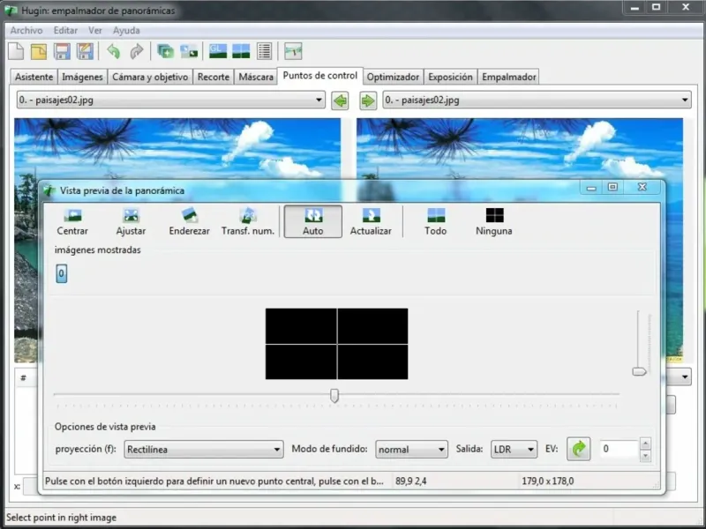Click the Select point in right image status

point(61,518)
